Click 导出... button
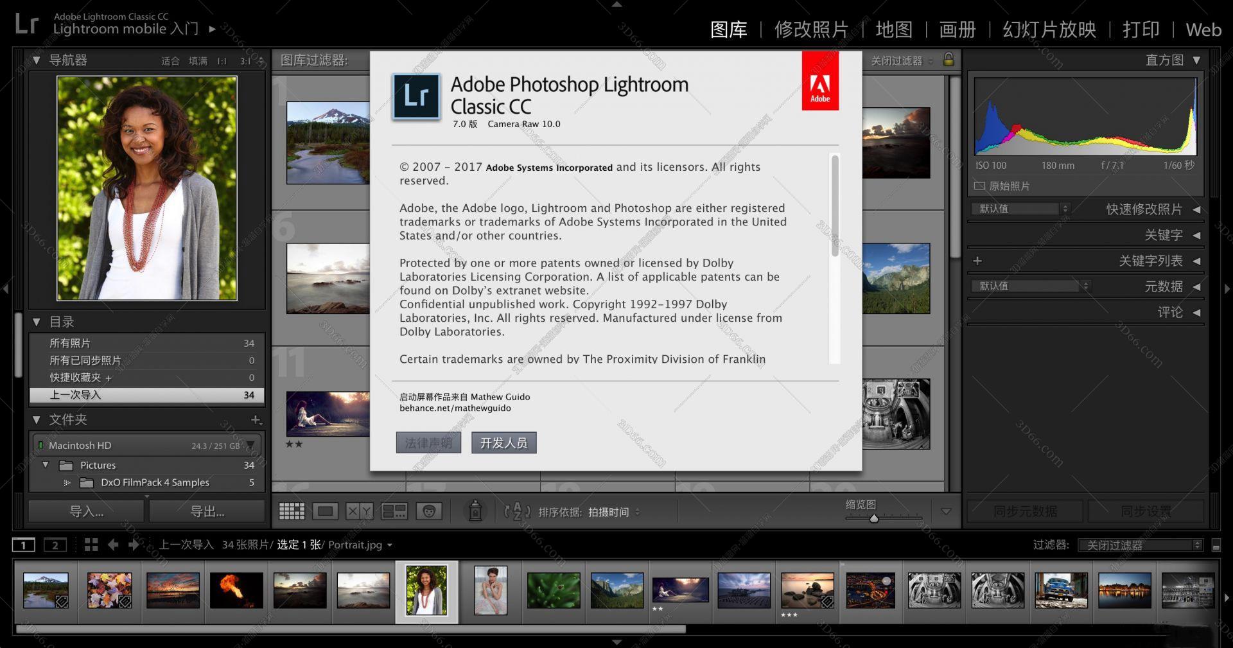1233x648 pixels. (207, 511)
